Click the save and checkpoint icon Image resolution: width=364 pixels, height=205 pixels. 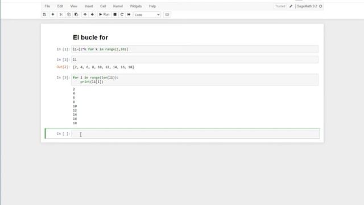click(x=44, y=14)
